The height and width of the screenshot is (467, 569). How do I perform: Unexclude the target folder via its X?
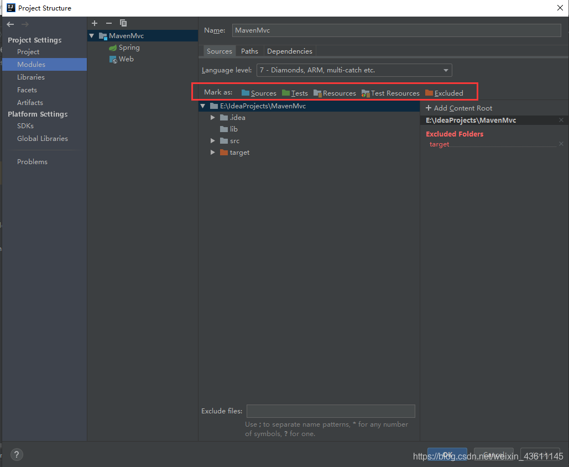561,144
